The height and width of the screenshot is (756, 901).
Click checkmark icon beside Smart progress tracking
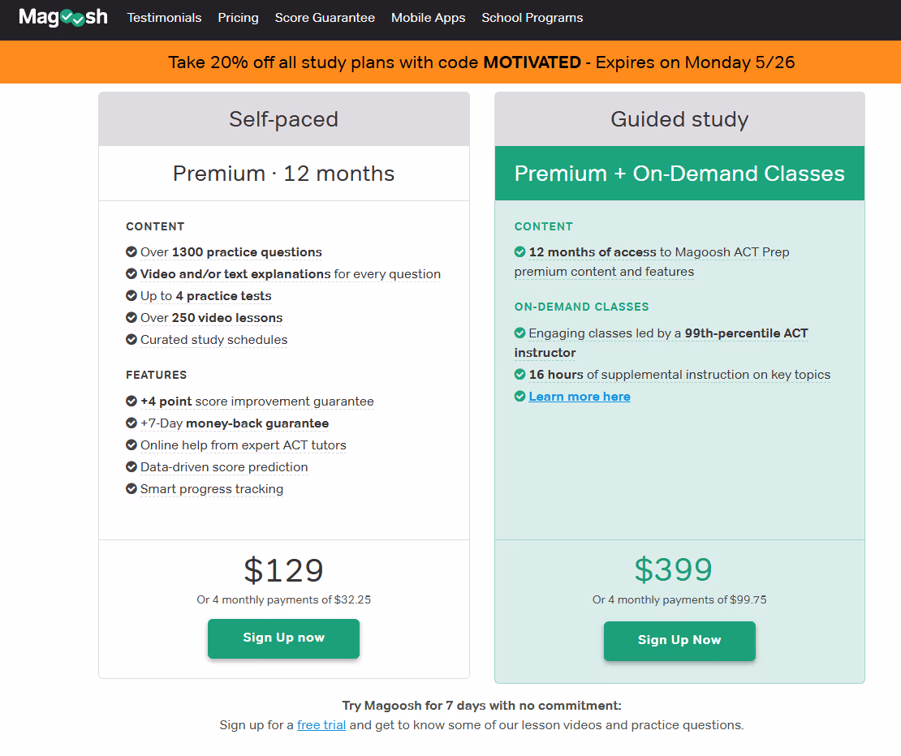pyautogui.click(x=131, y=488)
